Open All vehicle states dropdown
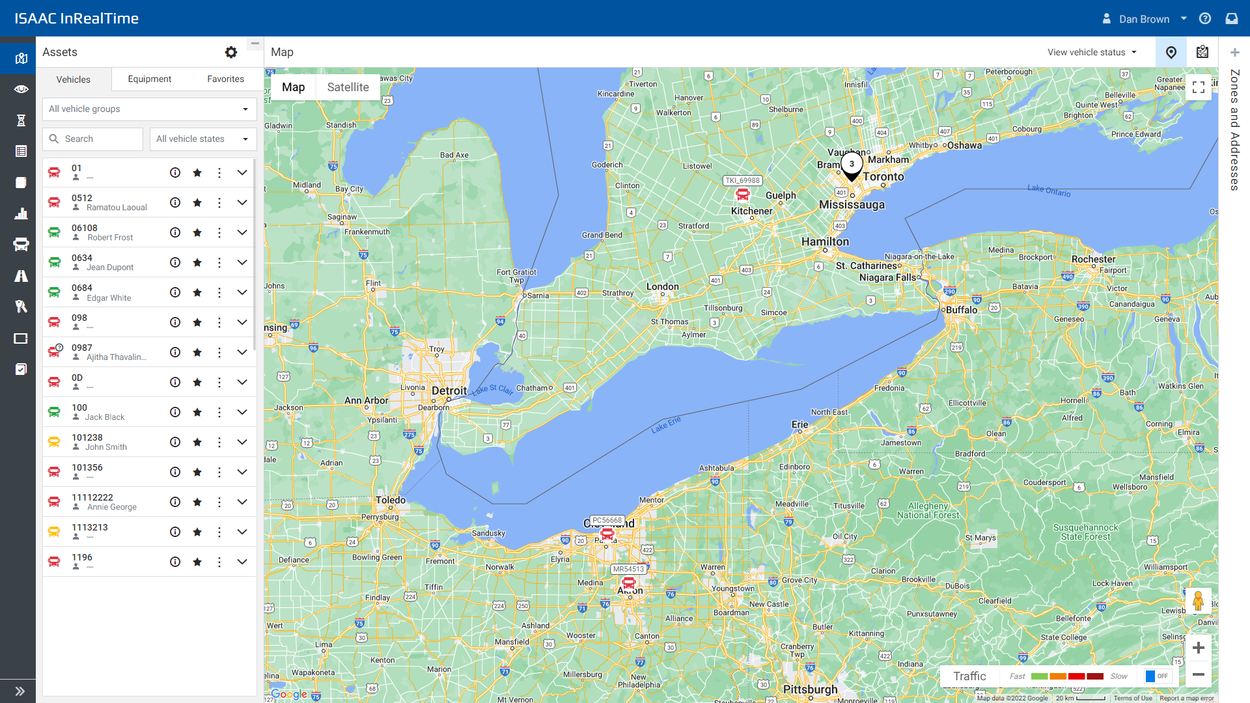 tap(202, 139)
